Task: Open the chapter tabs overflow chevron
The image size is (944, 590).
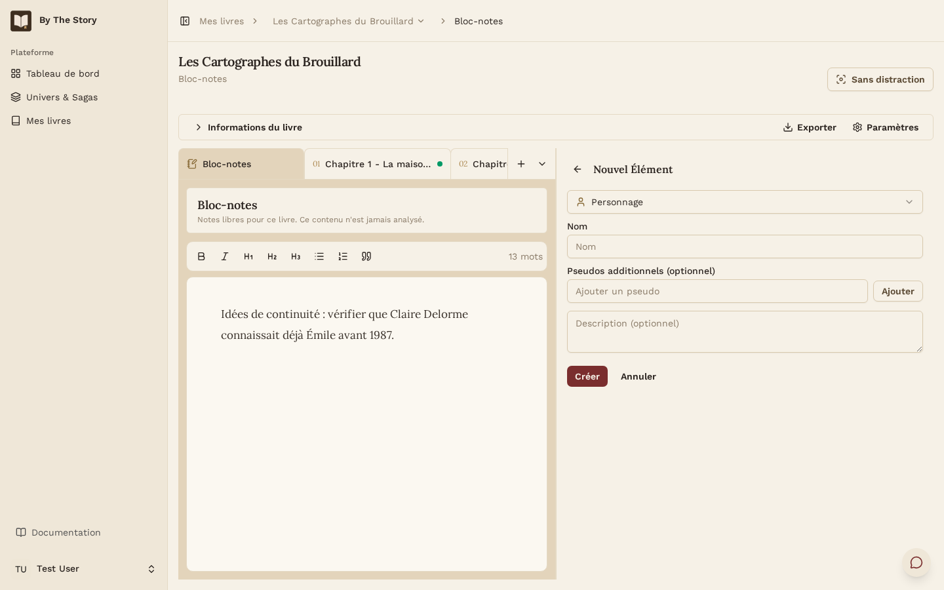Action: [x=542, y=164]
